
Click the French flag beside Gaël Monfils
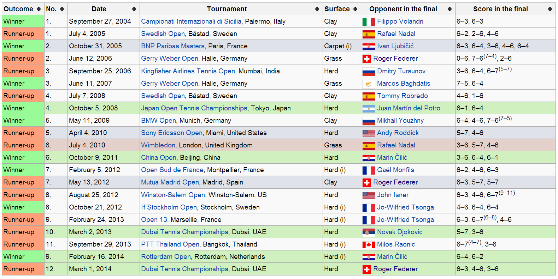tap(369, 170)
